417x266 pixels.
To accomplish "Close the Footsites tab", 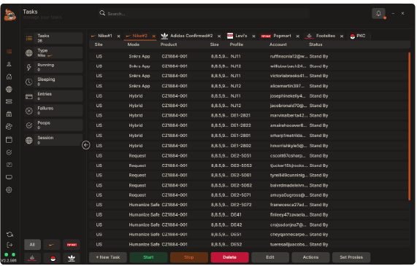I will pos(342,36).
